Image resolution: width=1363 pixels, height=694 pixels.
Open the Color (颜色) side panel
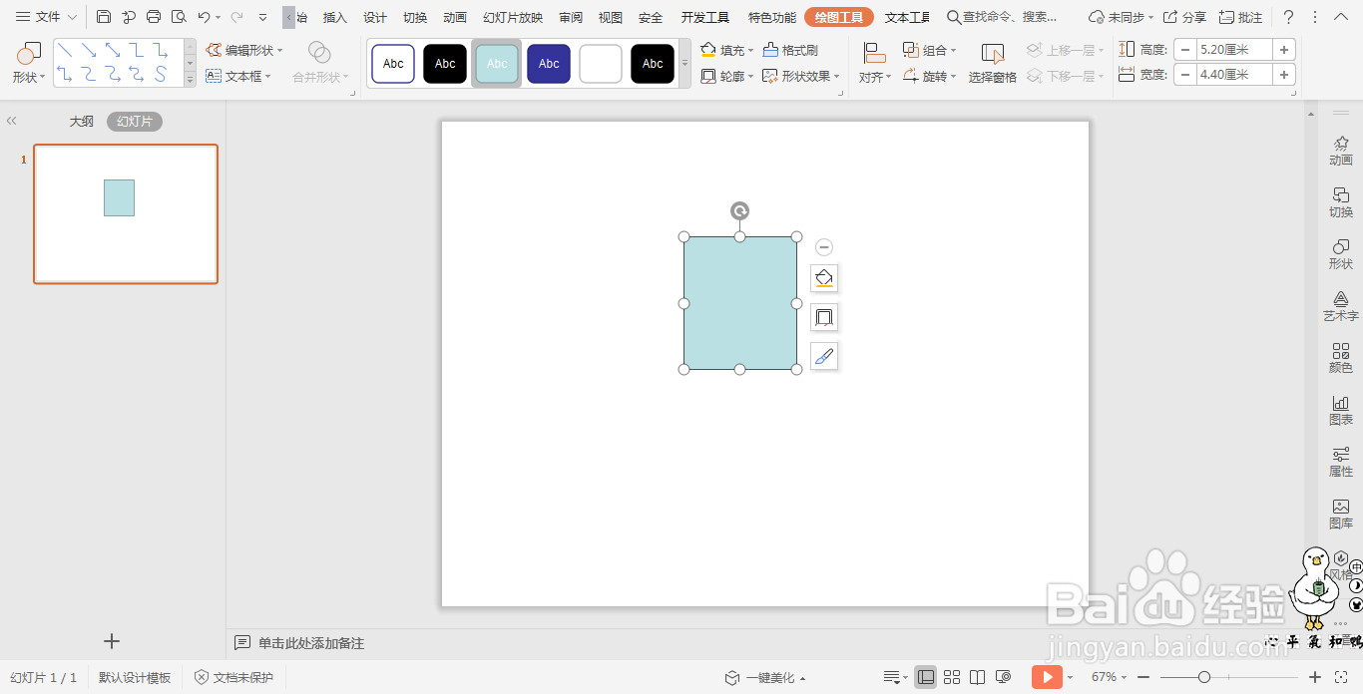(x=1341, y=358)
